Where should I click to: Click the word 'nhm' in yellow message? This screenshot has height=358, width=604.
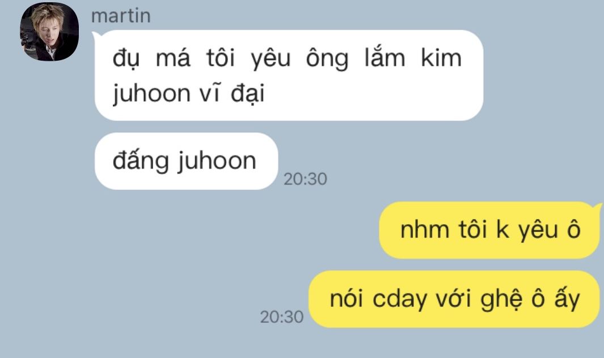coord(425,230)
